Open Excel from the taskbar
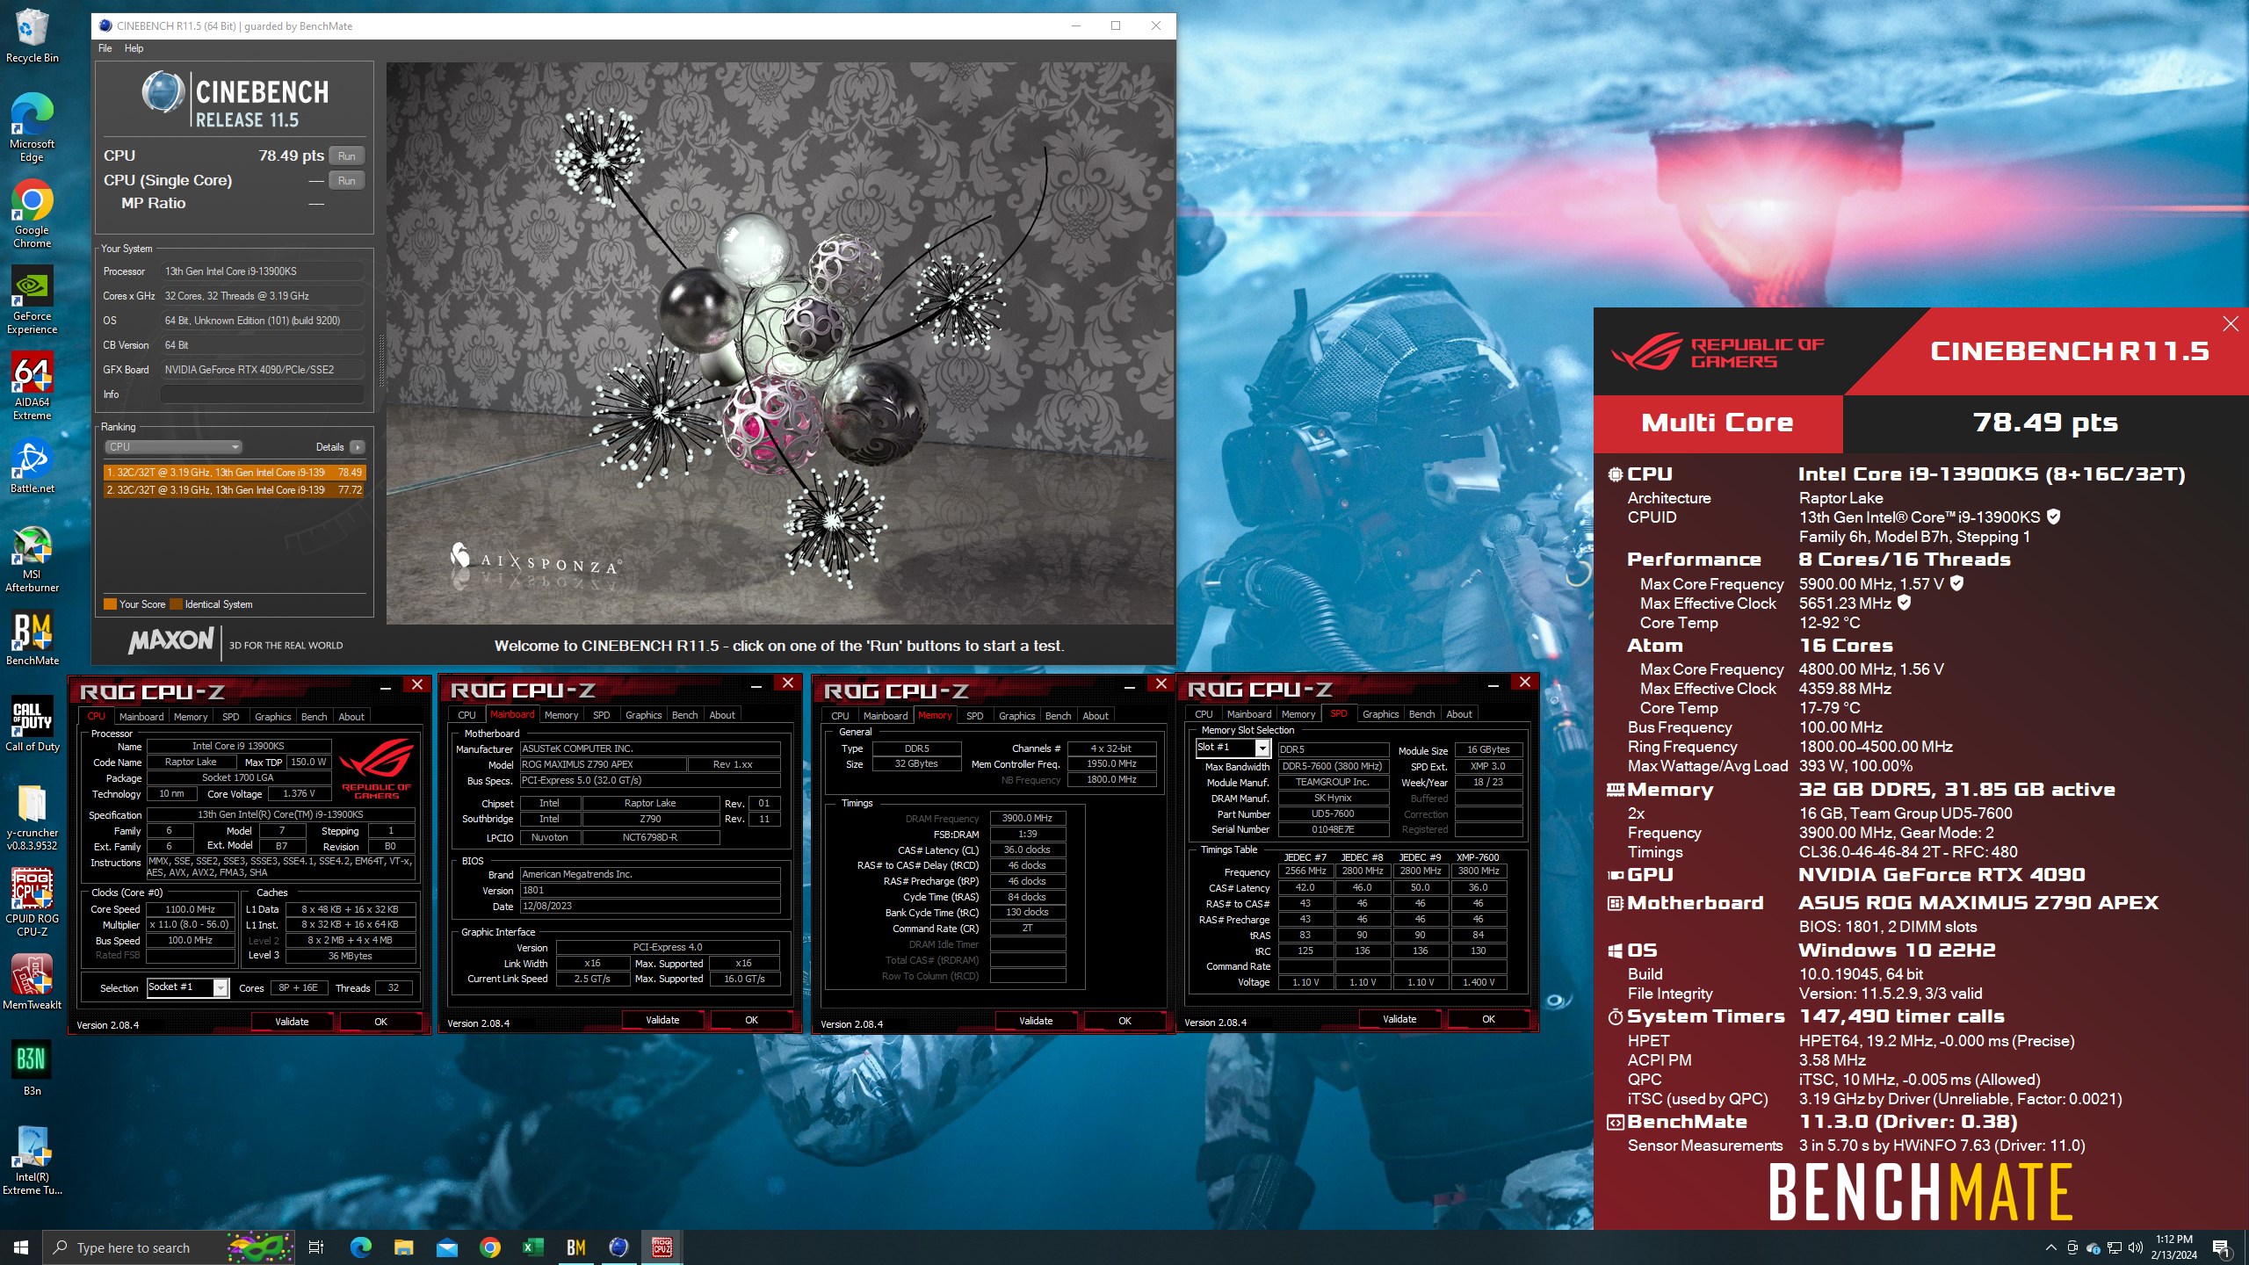 (x=533, y=1247)
